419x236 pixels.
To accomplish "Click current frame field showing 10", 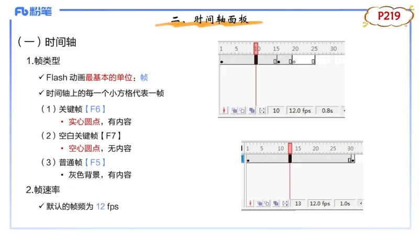I will point(276,111).
